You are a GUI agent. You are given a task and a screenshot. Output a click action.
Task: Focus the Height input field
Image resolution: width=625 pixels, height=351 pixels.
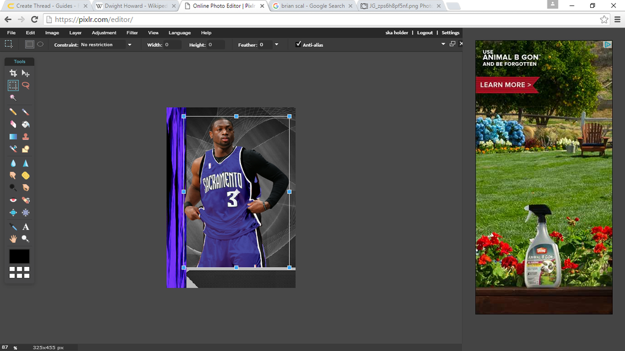coord(215,44)
